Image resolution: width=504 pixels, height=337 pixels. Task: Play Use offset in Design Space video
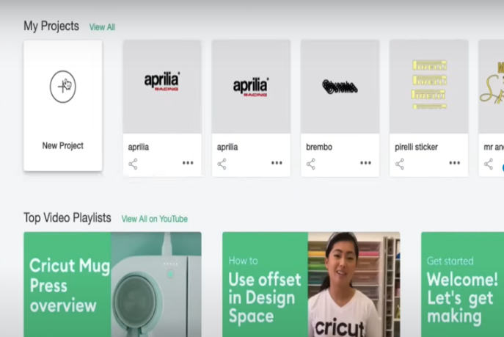point(311,285)
